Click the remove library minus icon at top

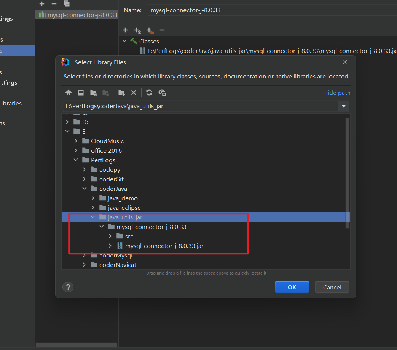coord(54,4)
